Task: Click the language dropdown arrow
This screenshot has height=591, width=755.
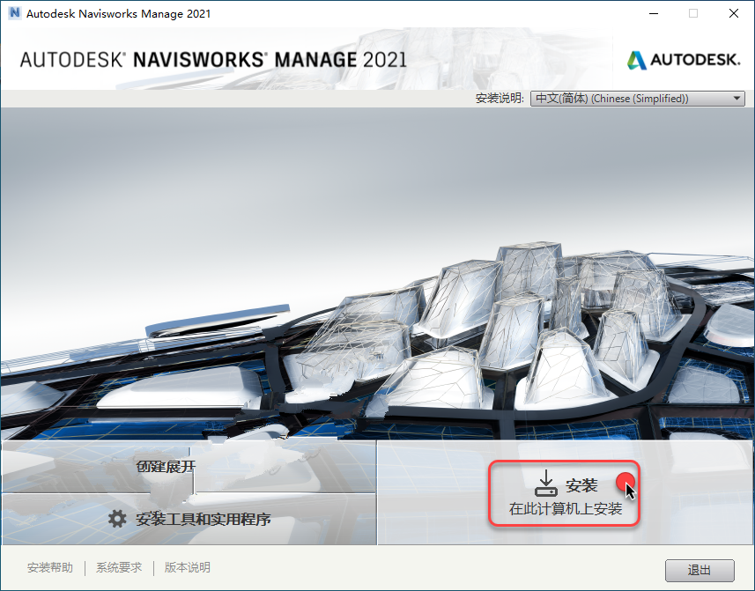Action: (736, 98)
